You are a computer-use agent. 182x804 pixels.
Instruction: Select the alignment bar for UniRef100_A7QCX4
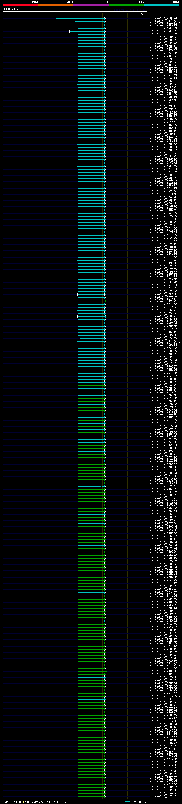(80, 19)
